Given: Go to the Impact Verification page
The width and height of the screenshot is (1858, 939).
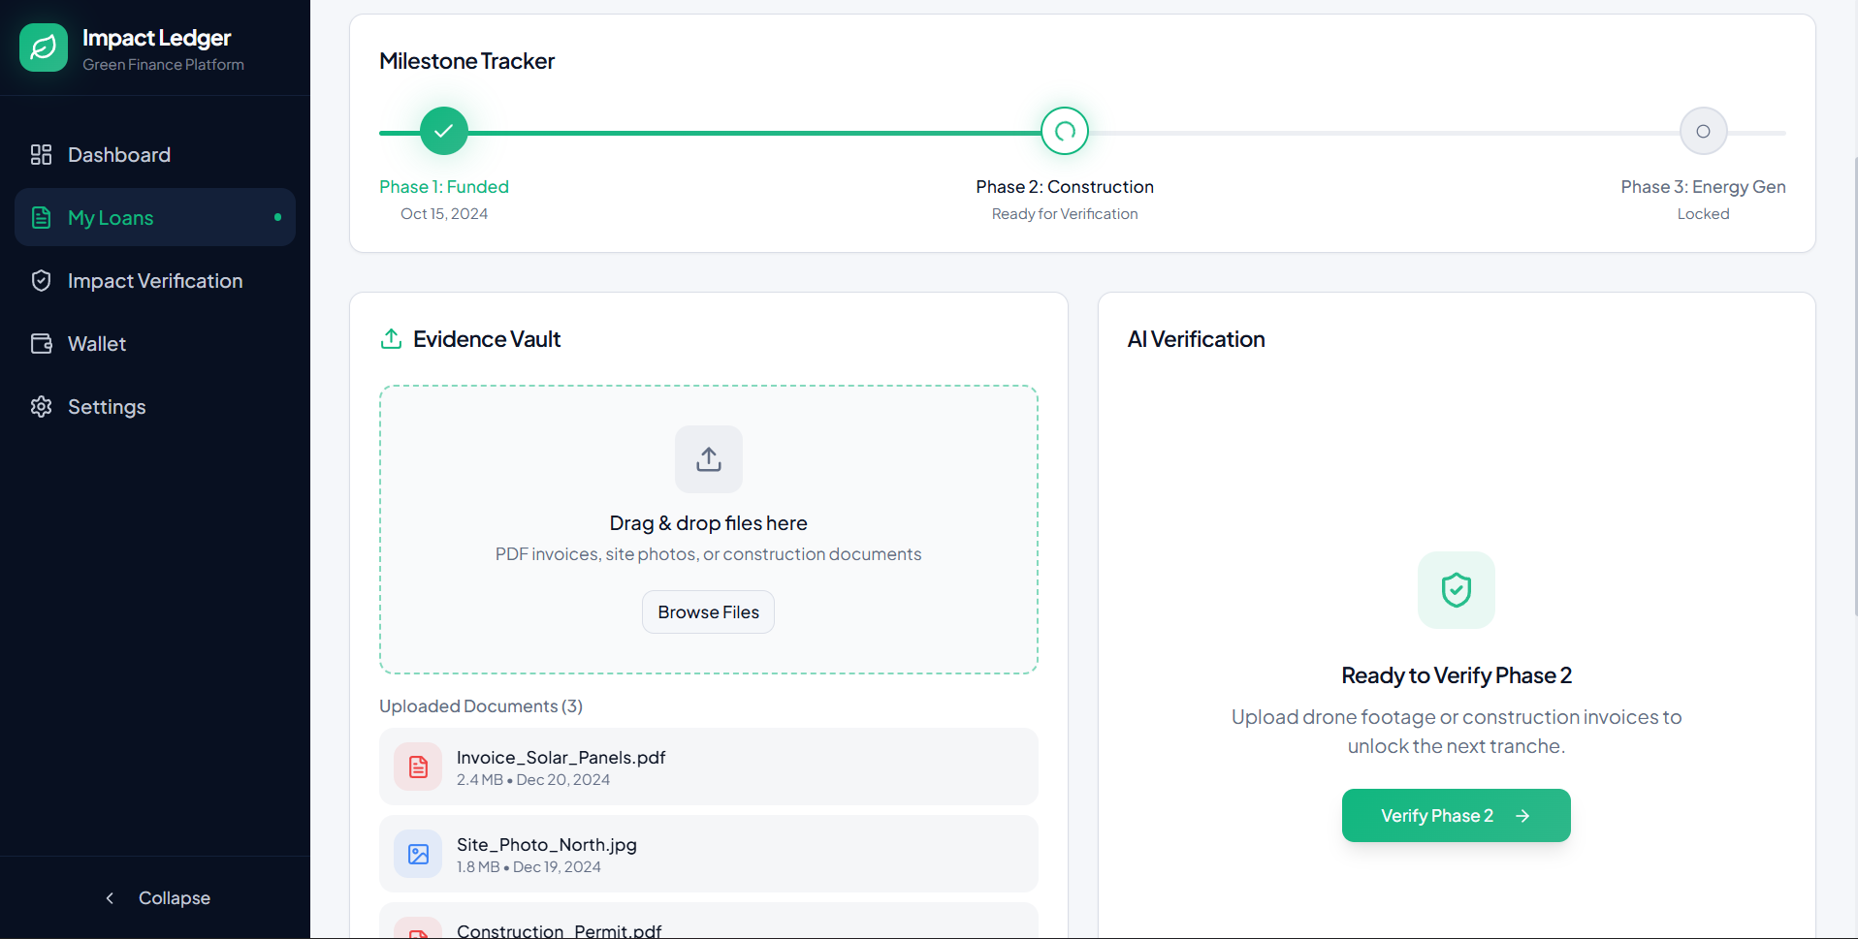Looking at the screenshot, I should pos(155,281).
